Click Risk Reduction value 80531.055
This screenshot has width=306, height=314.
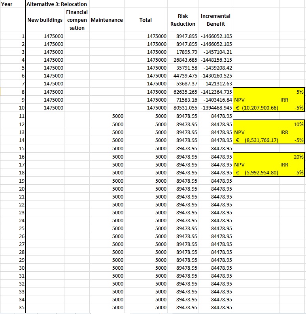coord(183,108)
